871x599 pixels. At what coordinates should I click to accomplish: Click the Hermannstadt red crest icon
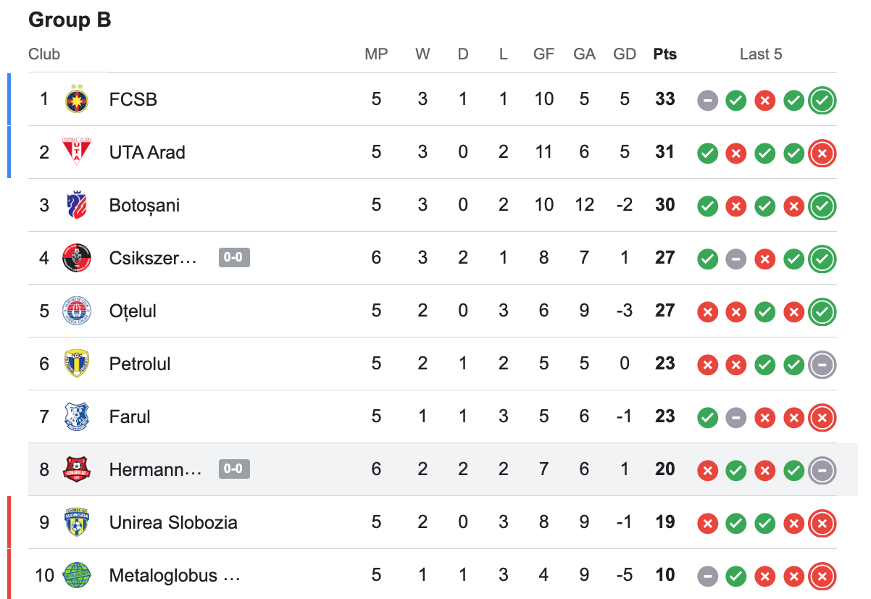point(76,469)
